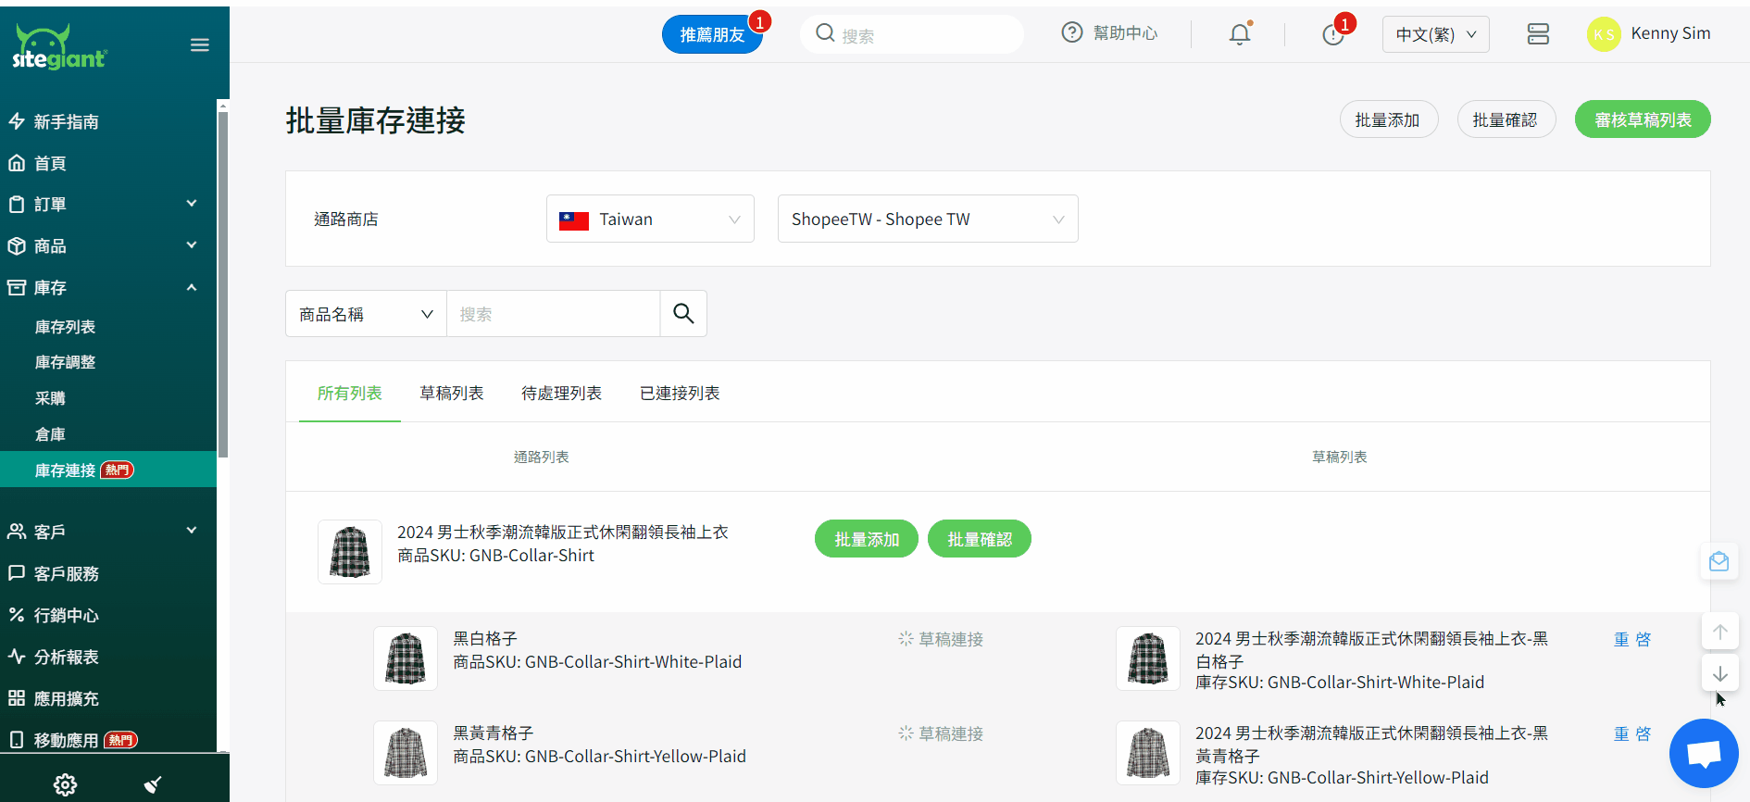1750x802 pixels.
Task: Open 庫存列表 submenu item
Action: 65,327
